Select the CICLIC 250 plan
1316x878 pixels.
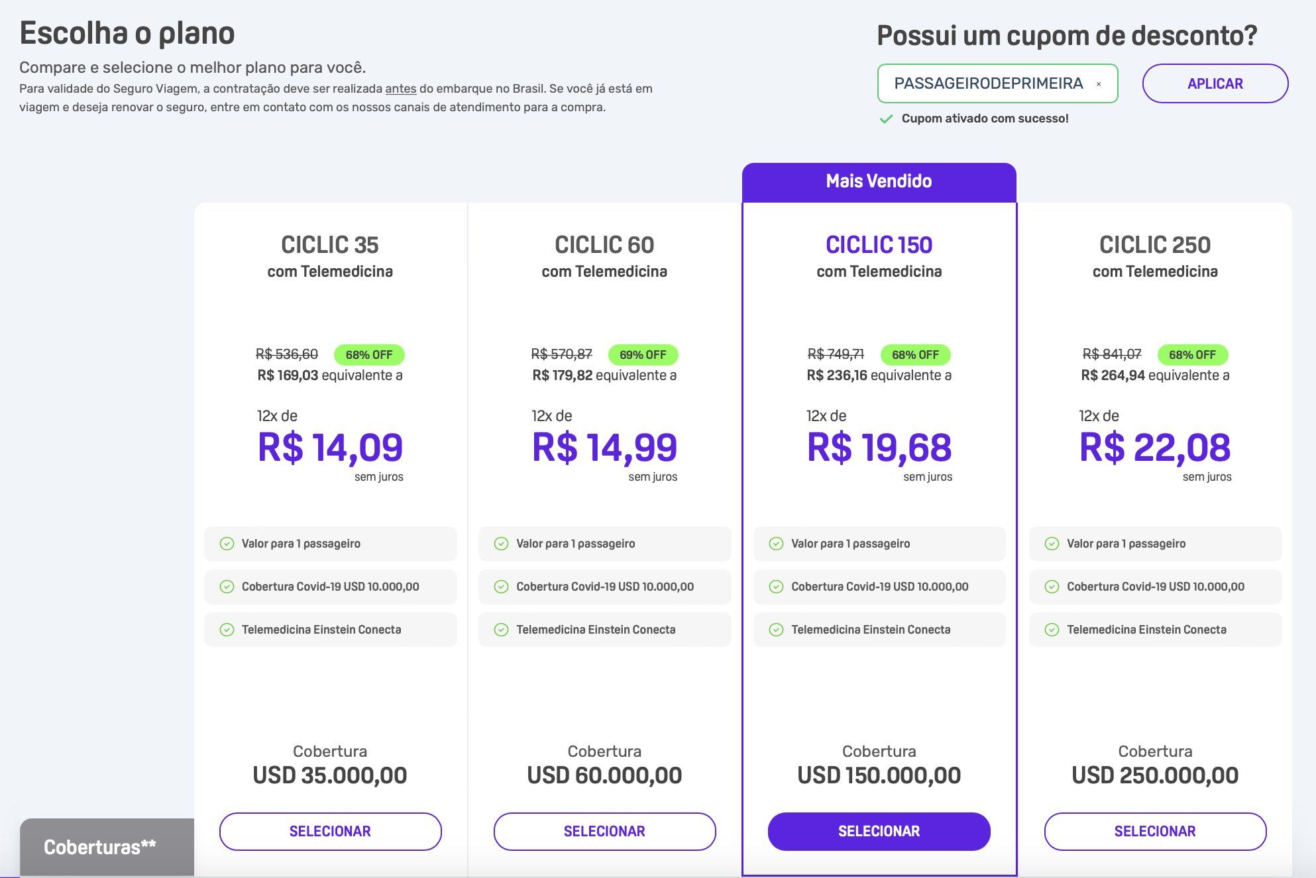pyautogui.click(x=1155, y=831)
